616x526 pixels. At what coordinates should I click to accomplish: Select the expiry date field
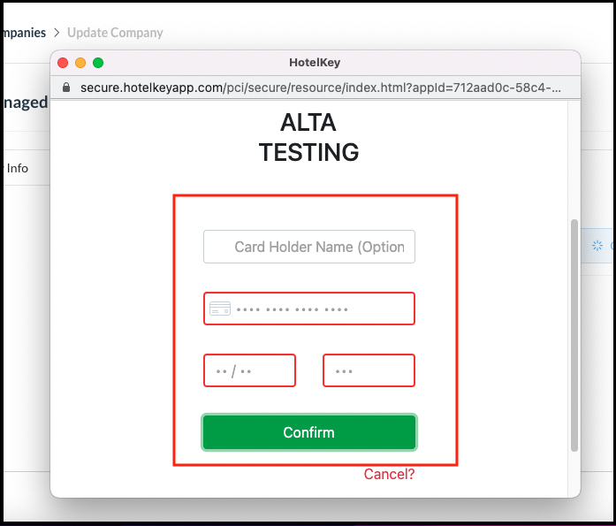[249, 370]
